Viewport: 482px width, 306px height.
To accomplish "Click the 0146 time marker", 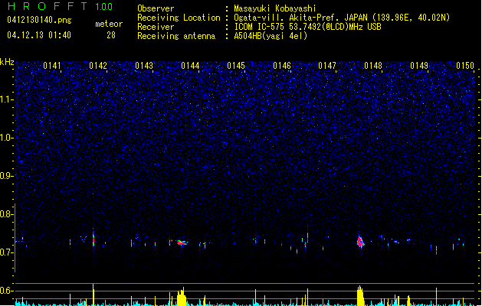I will 282,66.
